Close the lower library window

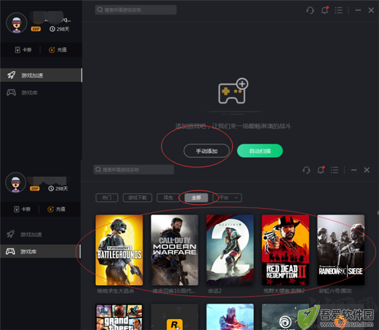[366, 170]
